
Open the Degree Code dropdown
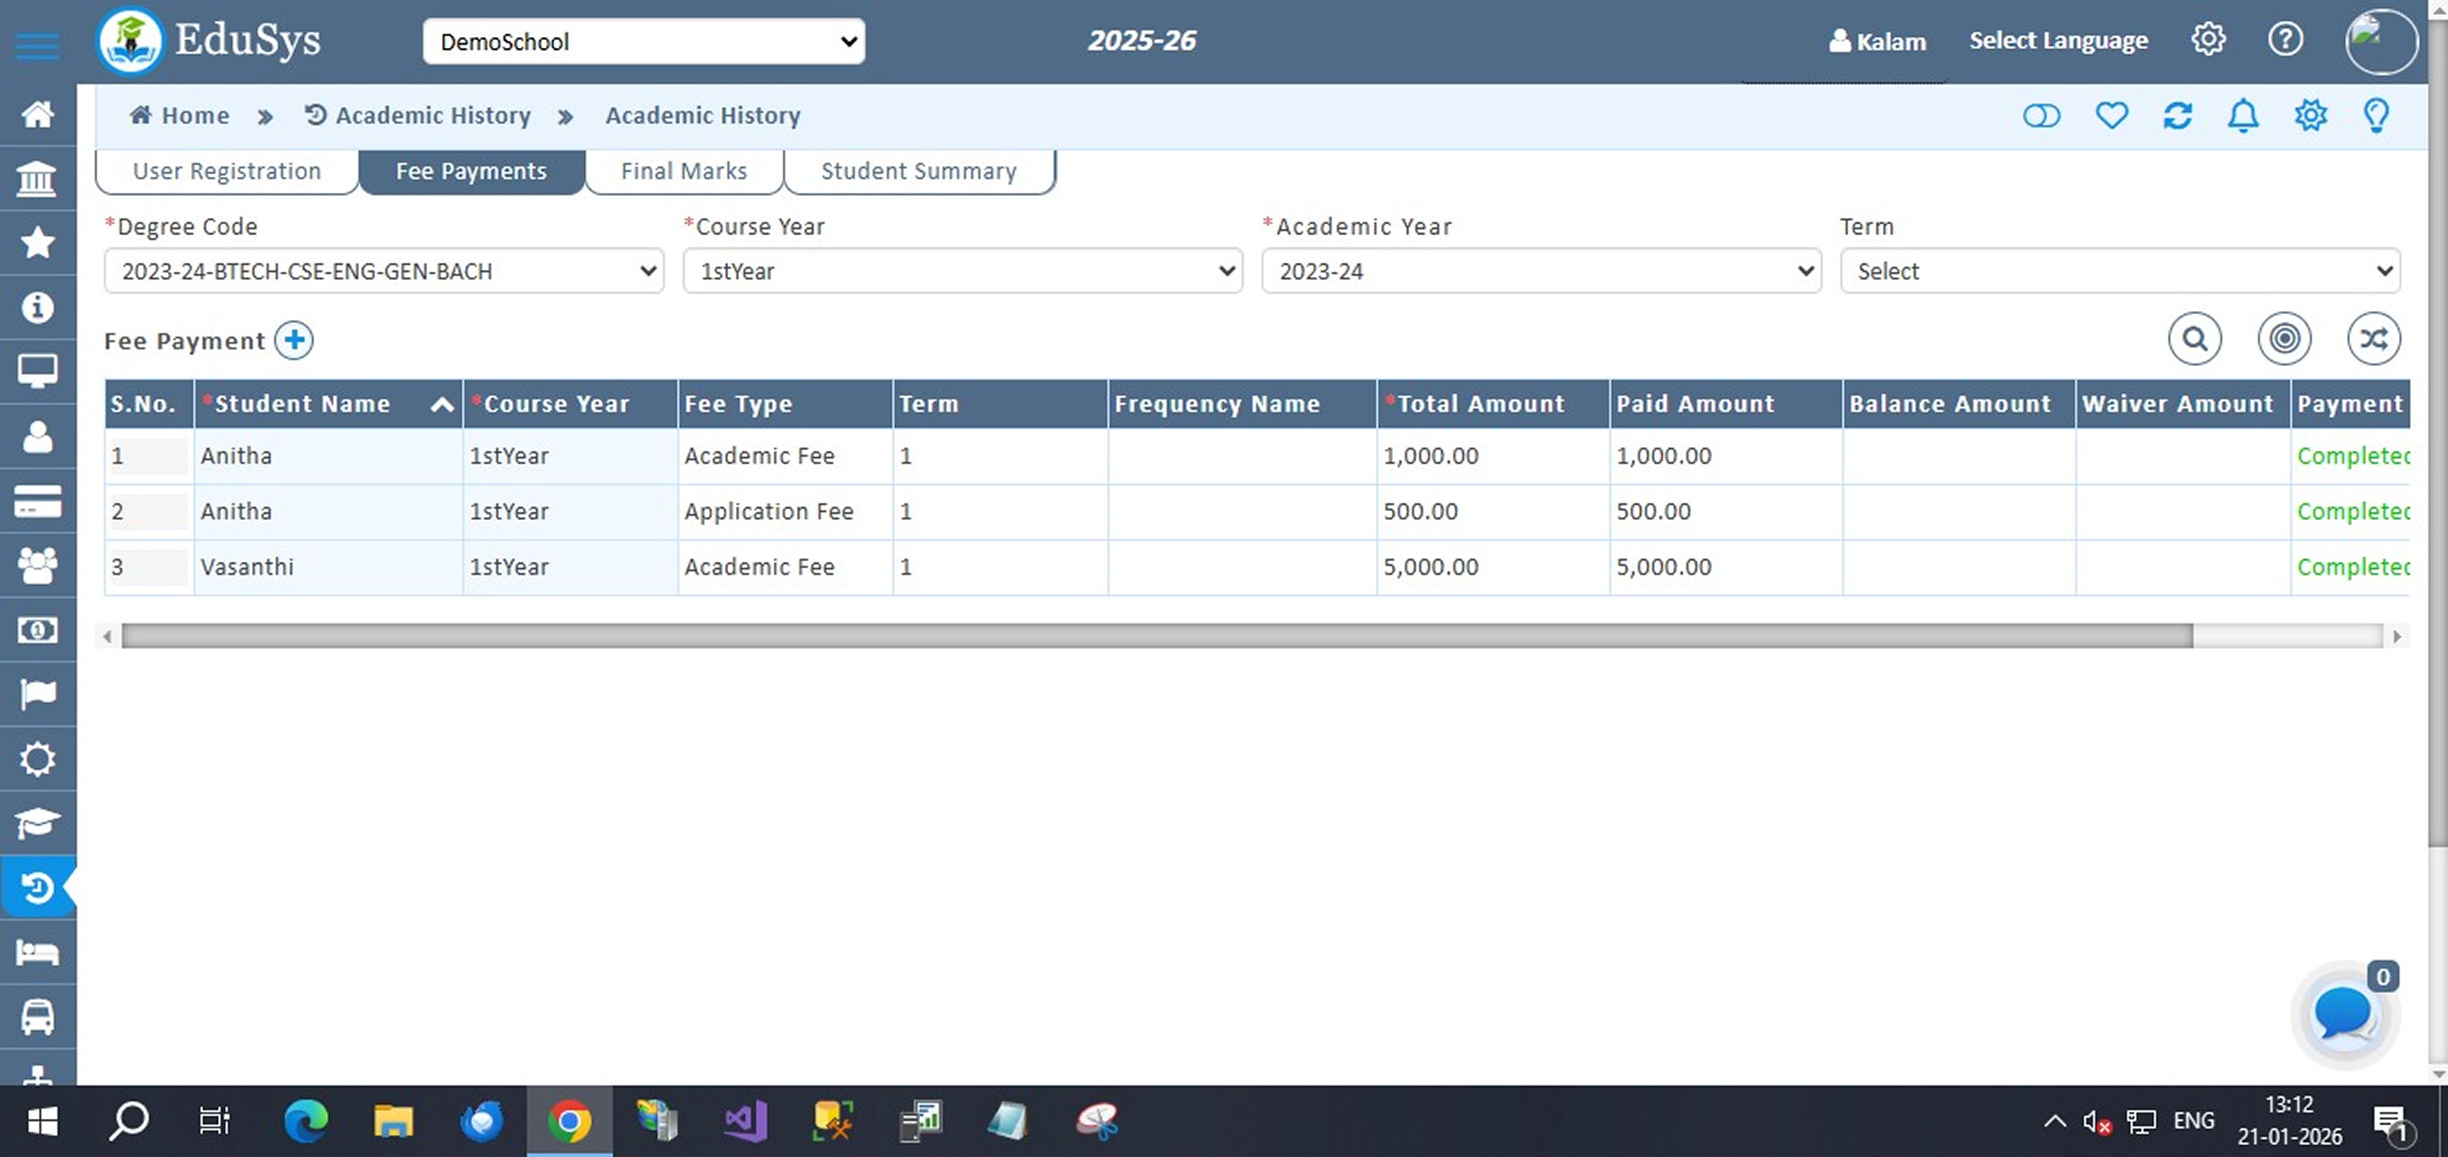pyautogui.click(x=384, y=272)
